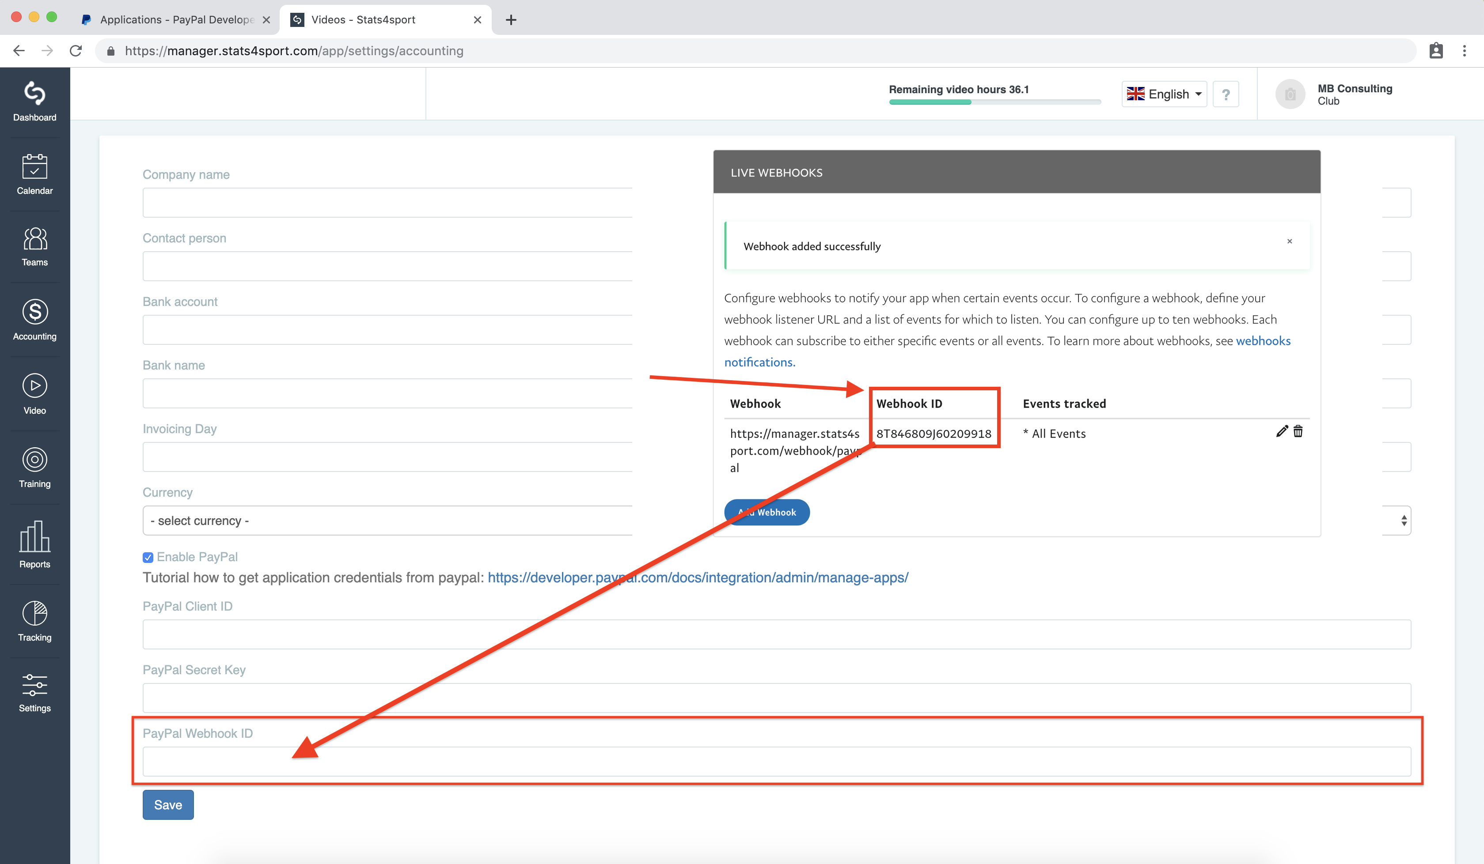Focus the PayPal Webhook ID input field
The image size is (1484, 864).
(x=777, y=762)
